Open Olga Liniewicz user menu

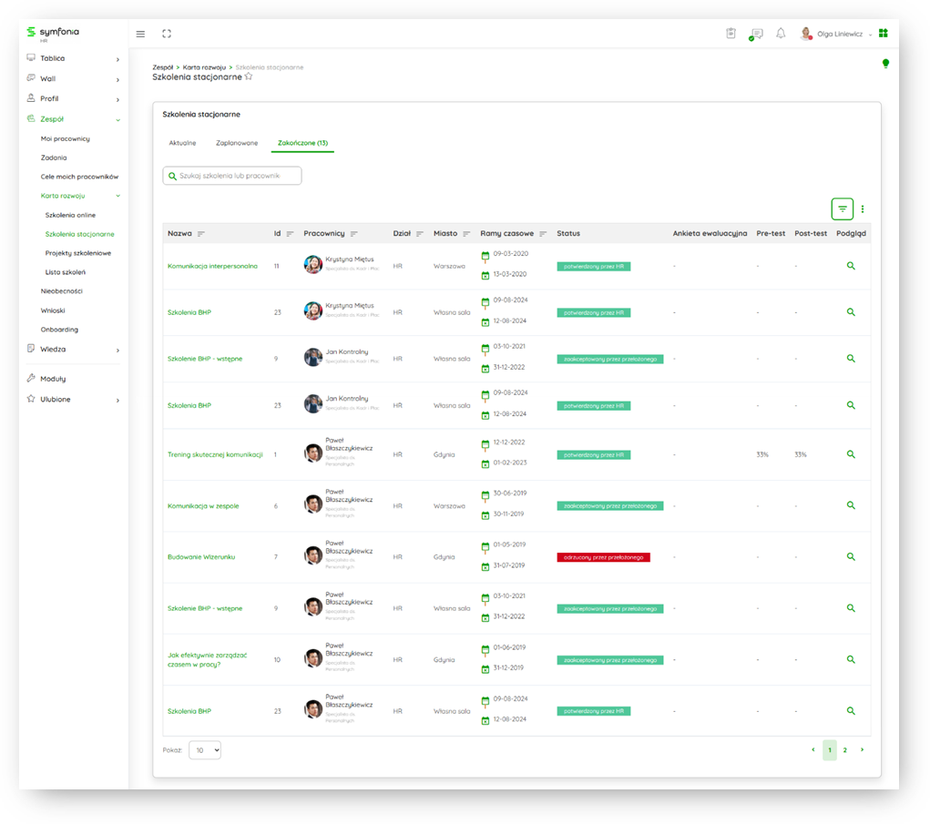(x=838, y=34)
